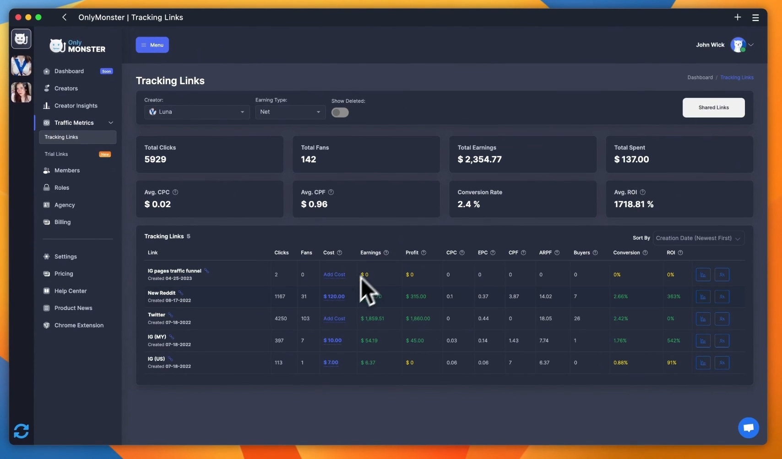Toggle the Show Deleted switch
Viewport: 782px width, 459px height.
[x=340, y=112]
